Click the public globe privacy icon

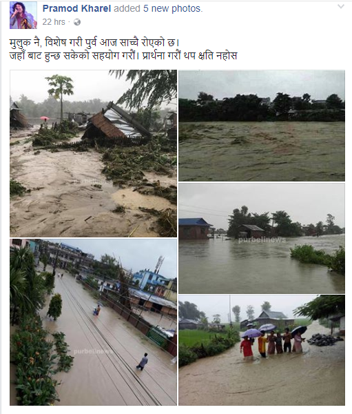coord(77,22)
